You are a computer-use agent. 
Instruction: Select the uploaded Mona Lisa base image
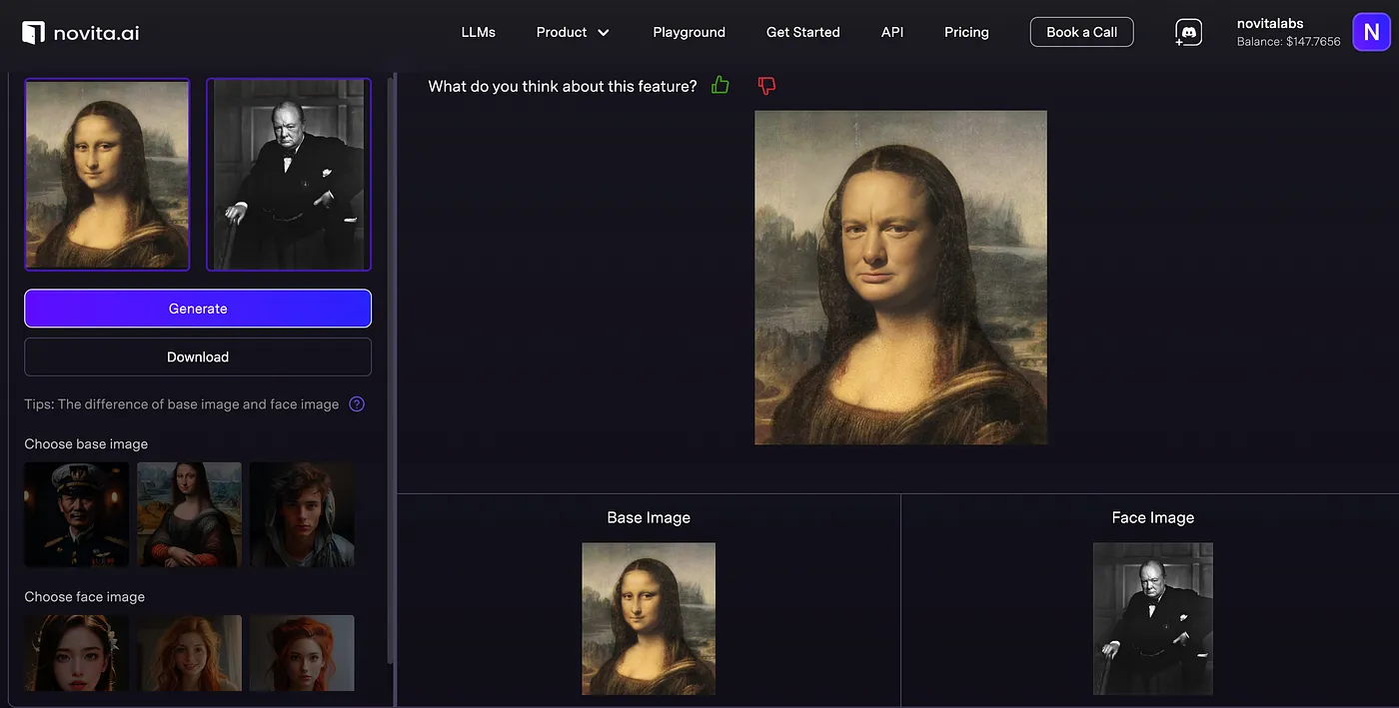[x=107, y=175]
